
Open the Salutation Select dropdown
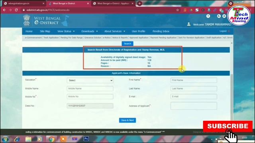pos(90,80)
